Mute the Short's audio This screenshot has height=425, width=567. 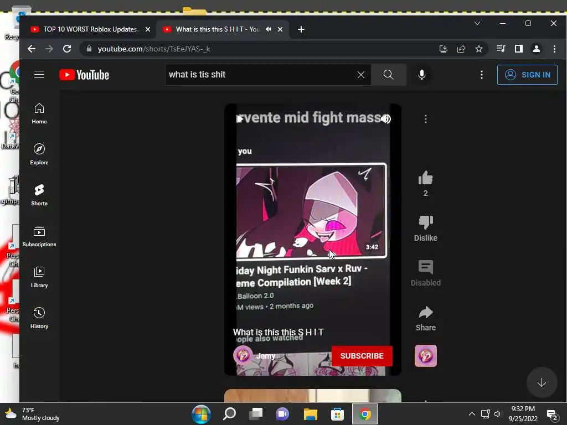pyautogui.click(x=385, y=118)
